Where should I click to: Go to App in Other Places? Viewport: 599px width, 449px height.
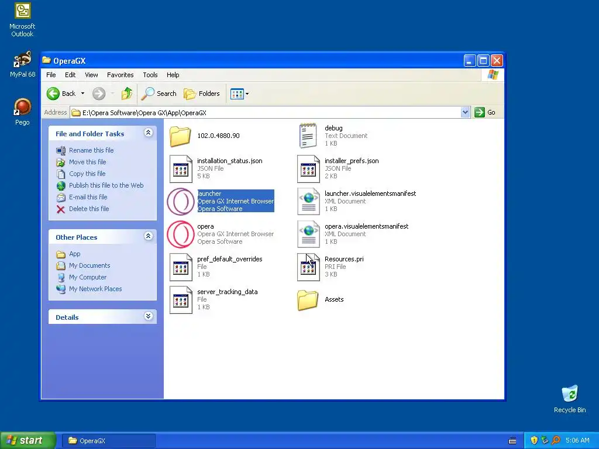point(74,254)
